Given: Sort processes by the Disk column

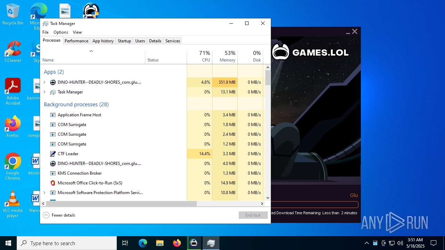Looking at the screenshot, I should click(250, 57).
